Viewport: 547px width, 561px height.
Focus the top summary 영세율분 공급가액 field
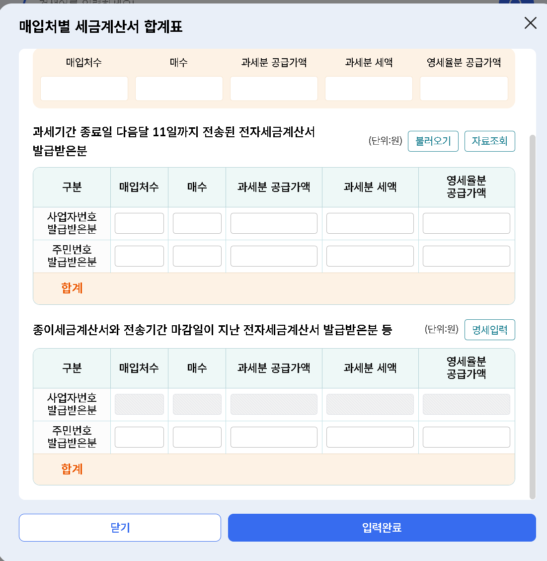pos(464,89)
